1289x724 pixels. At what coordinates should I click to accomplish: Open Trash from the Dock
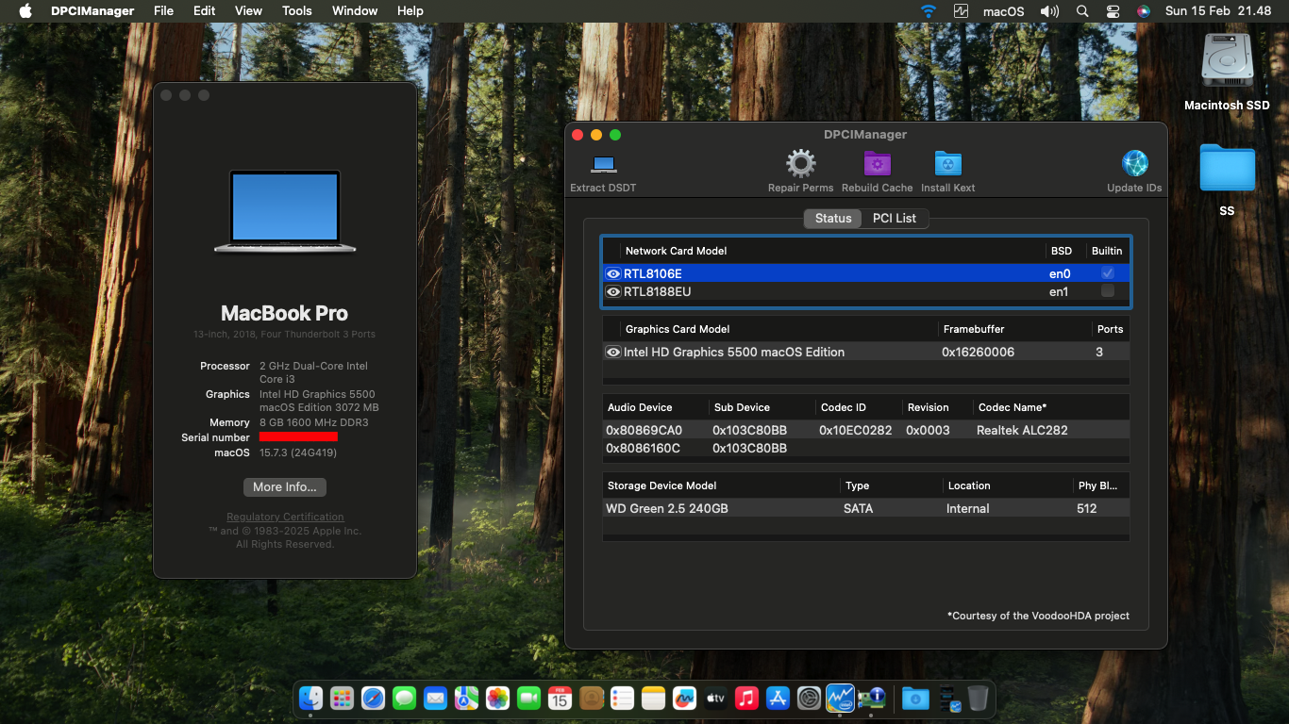[978, 698]
